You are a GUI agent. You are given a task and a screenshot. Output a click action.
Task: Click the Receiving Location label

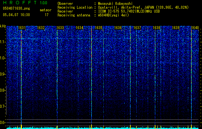click(75, 7)
